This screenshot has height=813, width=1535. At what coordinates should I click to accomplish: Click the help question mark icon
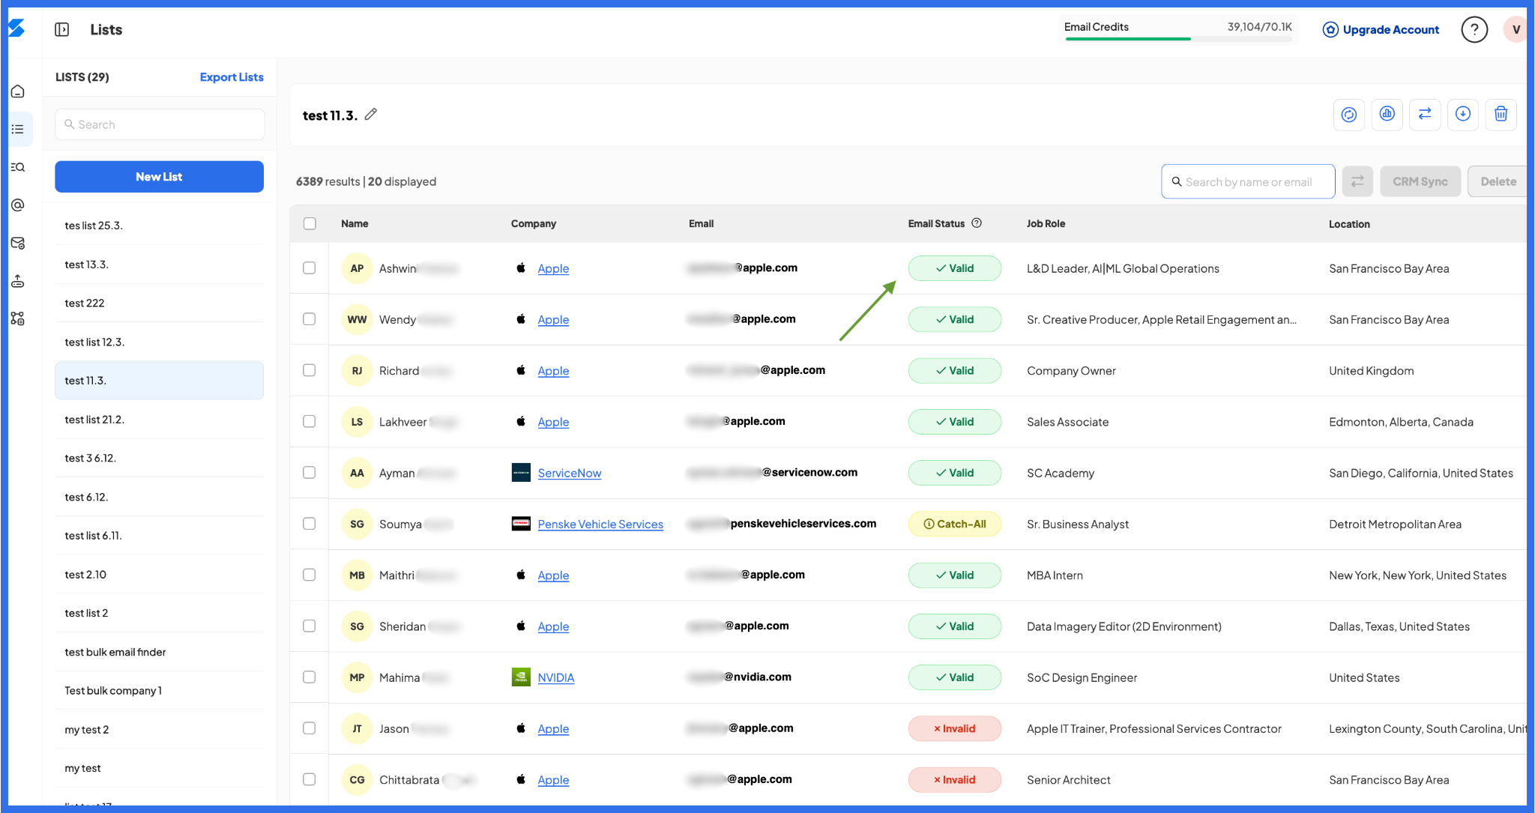pos(1474,29)
